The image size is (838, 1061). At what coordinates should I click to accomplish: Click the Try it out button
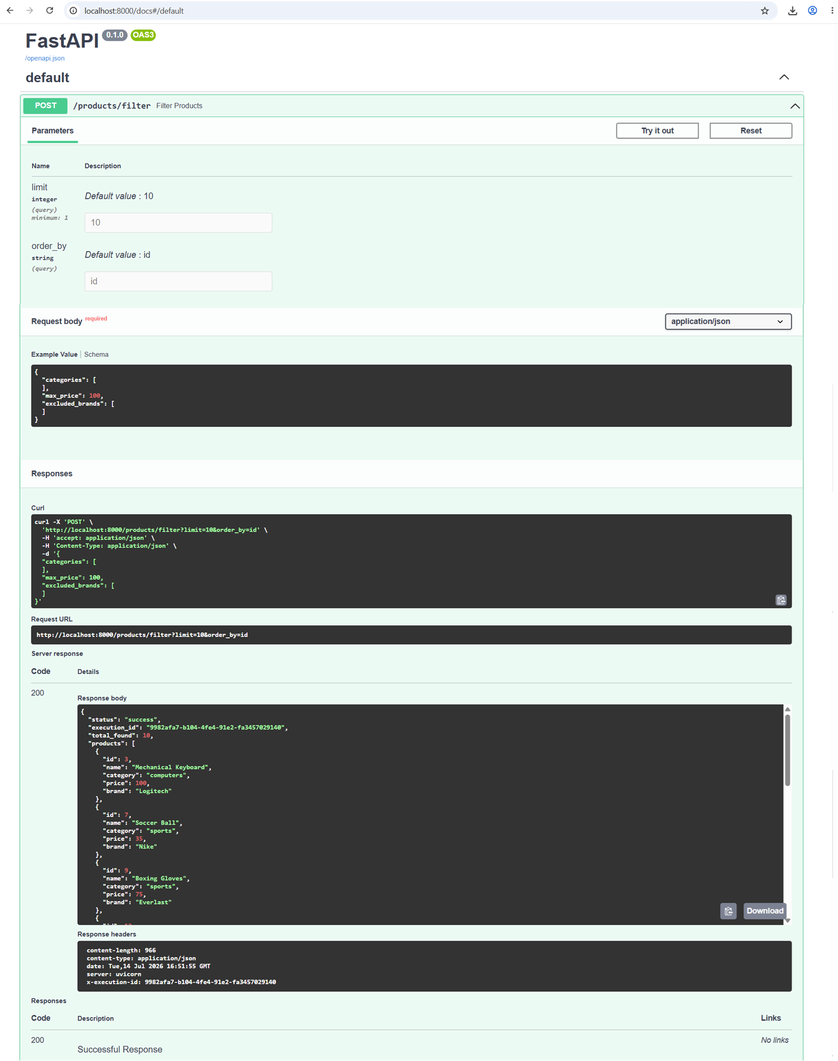coord(657,131)
